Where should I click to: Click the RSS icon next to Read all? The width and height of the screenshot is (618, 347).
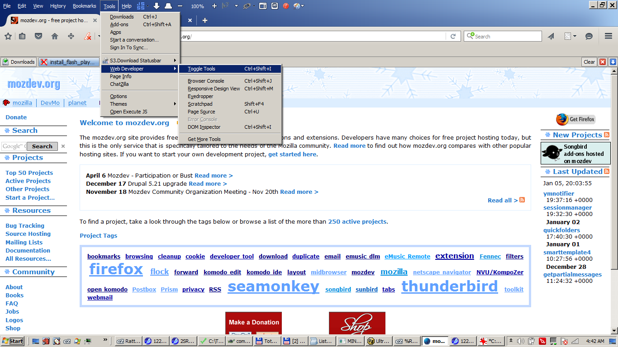click(522, 200)
